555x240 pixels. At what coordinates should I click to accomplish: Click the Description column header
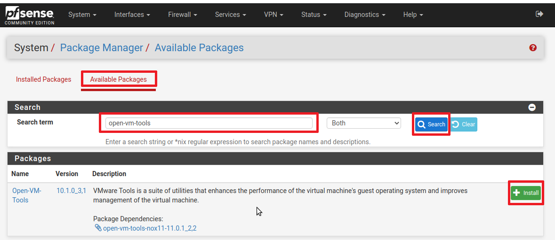109,174
